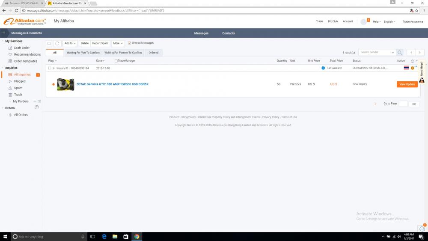Click the Flagged flag icon in sidebar
The height and width of the screenshot is (241, 428).
[10, 81]
